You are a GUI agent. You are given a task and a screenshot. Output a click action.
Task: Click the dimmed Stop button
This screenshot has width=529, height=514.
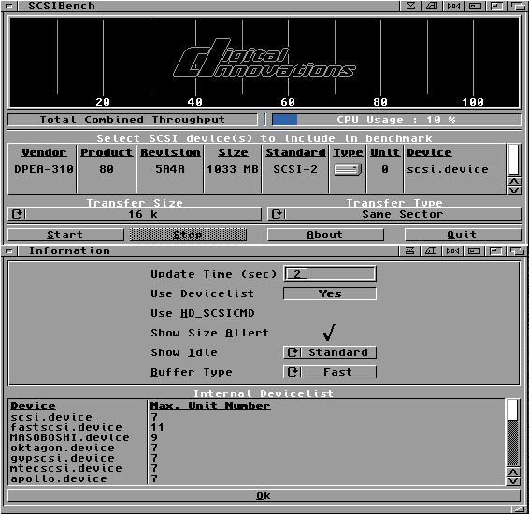[188, 235]
